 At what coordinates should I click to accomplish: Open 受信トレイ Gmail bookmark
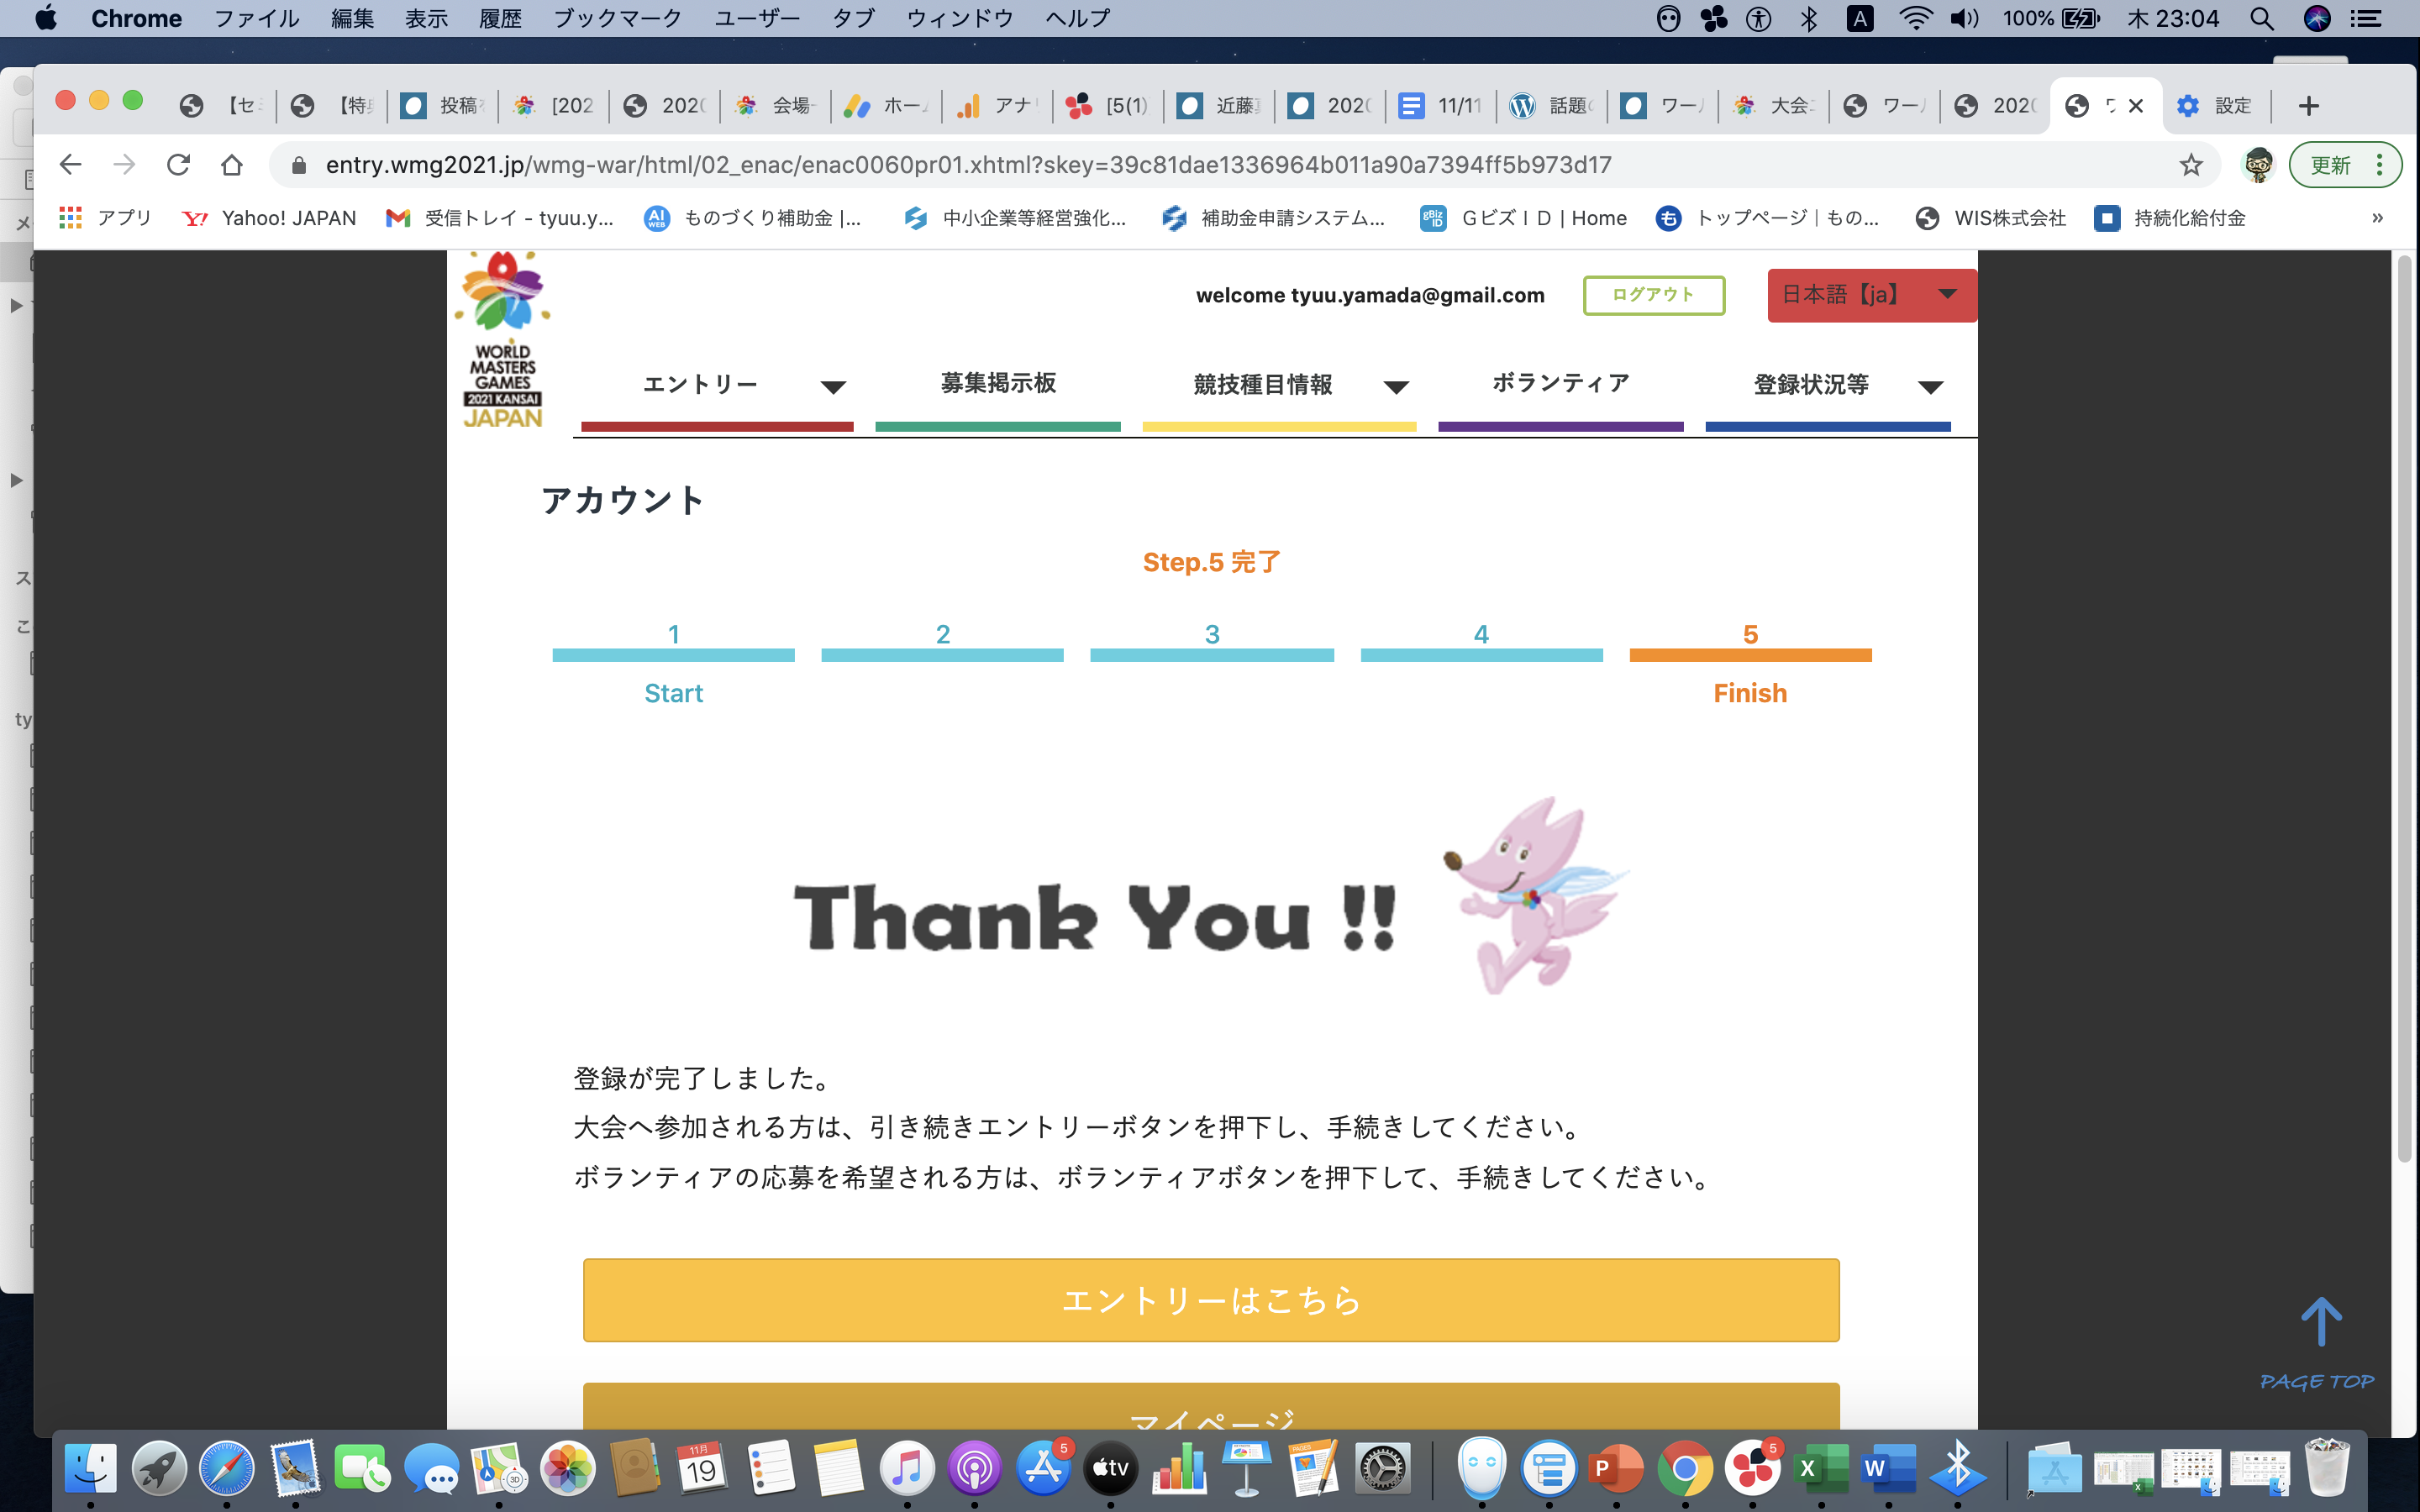(500, 218)
